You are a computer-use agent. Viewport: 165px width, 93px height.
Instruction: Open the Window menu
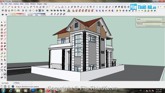(x=33, y=4)
